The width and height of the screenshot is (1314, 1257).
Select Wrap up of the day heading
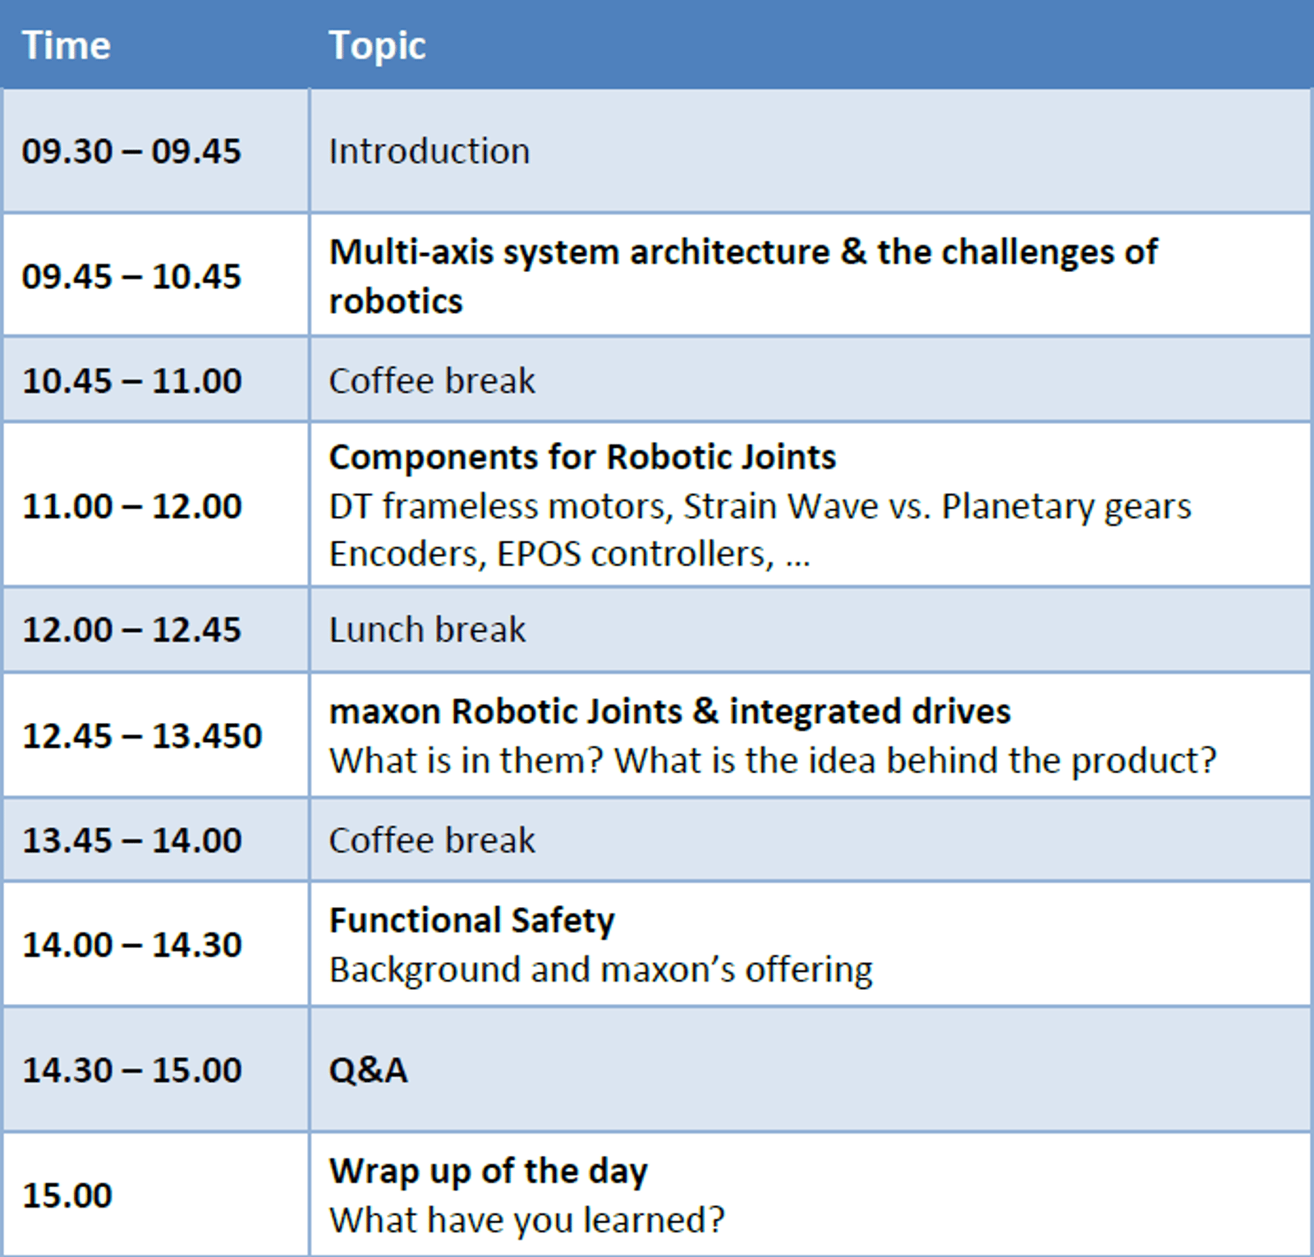coord(488,1171)
